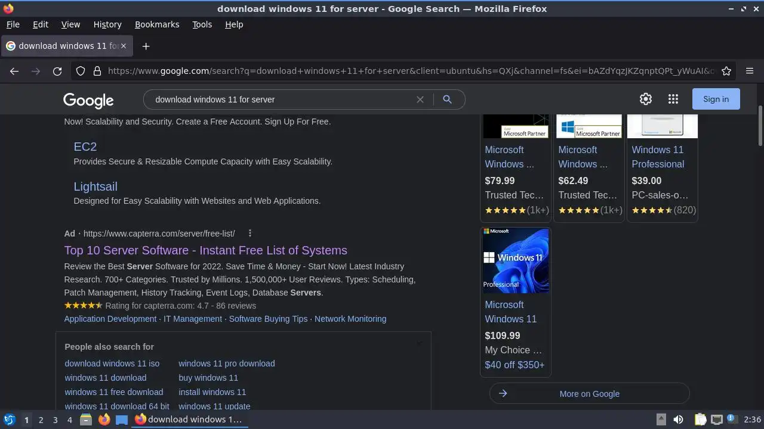Open the EC2 sitelink
The image size is (764, 429).
[85, 147]
